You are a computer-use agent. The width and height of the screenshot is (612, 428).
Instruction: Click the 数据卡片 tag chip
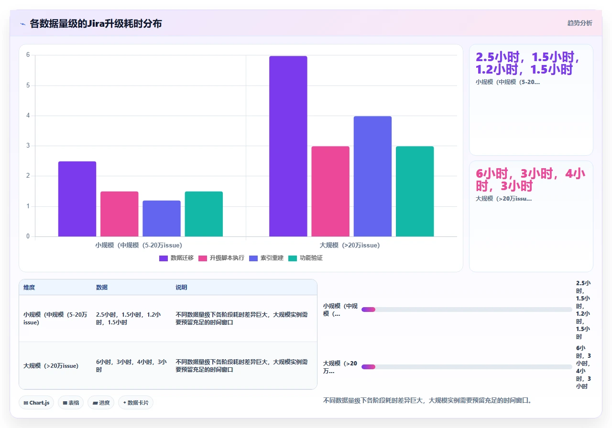136,403
